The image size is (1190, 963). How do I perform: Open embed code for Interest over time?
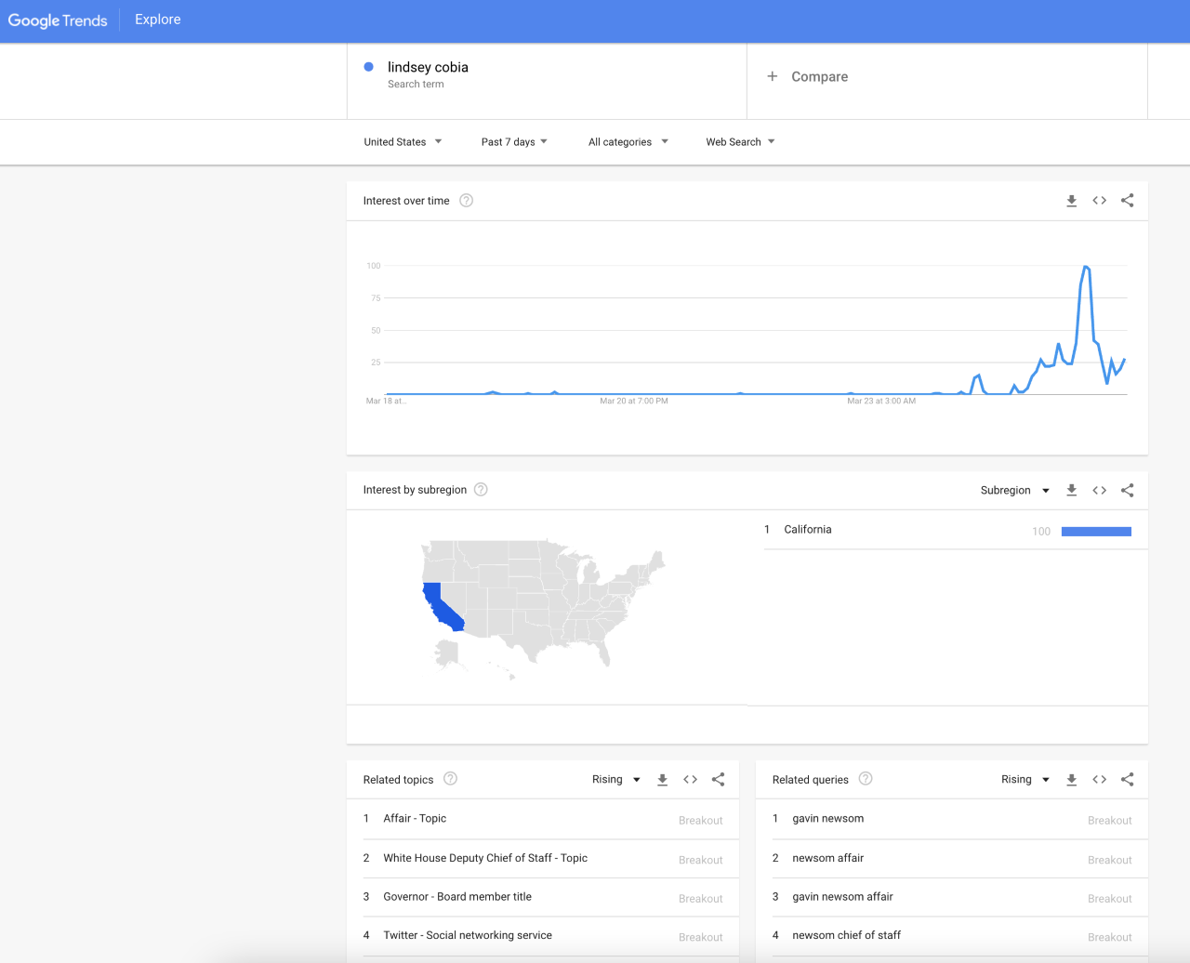click(x=1099, y=201)
